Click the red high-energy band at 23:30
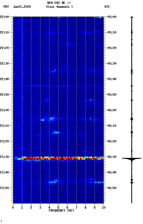Screen dimensions: 143x224 point(58,158)
